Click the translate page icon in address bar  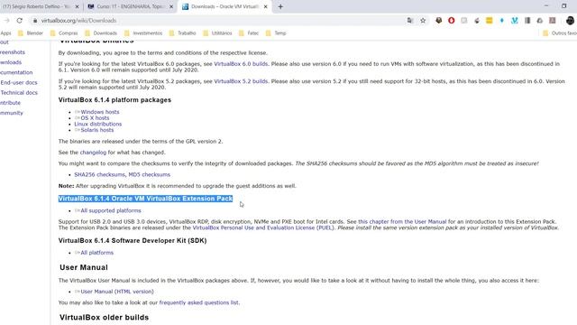410,21
